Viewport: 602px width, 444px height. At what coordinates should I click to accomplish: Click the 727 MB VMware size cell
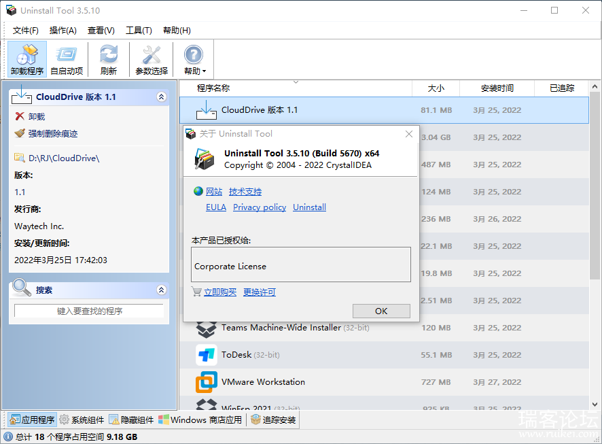click(436, 382)
